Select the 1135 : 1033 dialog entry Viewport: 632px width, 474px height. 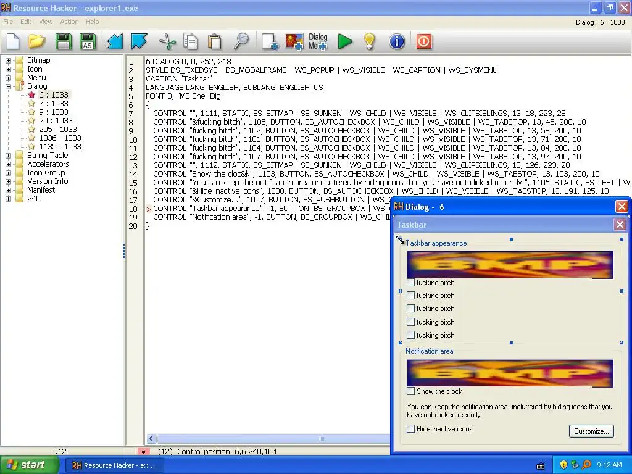point(60,147)
